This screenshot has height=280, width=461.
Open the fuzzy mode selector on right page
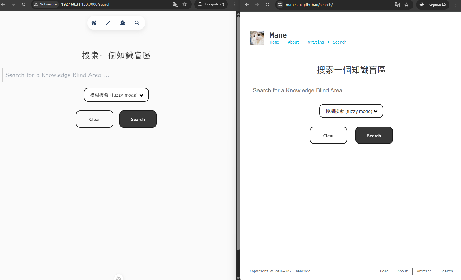351,111
